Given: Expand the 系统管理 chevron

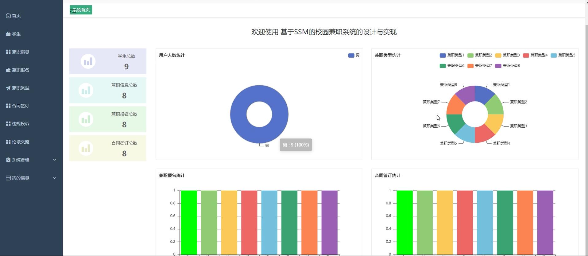Looking at the screenshot, I should [x=55, y=160].
